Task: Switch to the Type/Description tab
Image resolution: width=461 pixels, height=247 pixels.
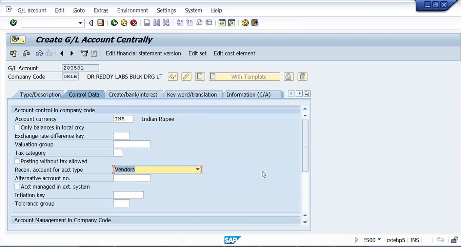Action: [x=40, y=94]
